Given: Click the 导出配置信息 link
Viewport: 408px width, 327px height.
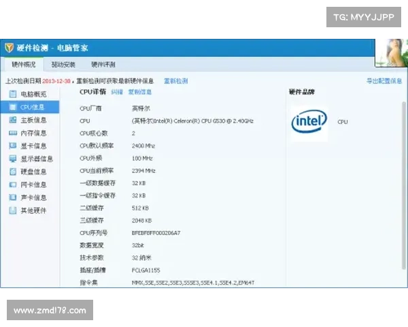Looking at the screenshot, I should pyautogui.click(x=384, y=81).
